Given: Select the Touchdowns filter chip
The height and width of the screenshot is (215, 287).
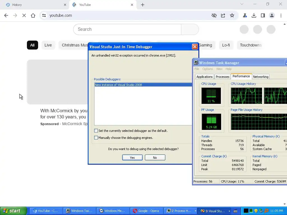Looking at the screenshot, I should pos(251,45).
